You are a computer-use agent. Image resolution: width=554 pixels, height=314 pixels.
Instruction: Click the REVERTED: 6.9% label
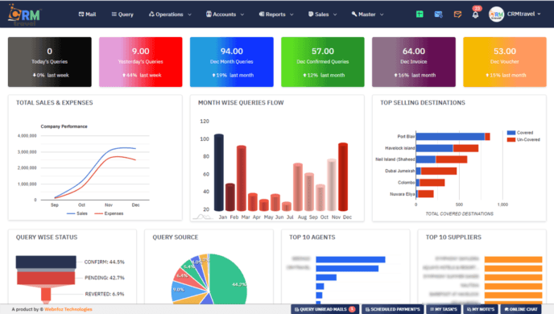pyautogui.click(x=105, y=294)
